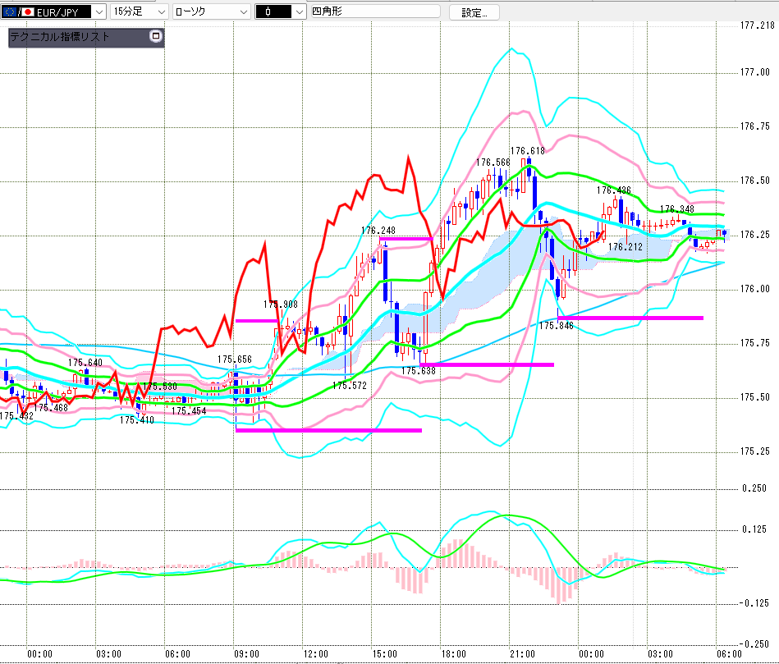This screenshot has width=779, height=664.
Task: Click the 0.250 label on MACD scale
Action: coord(754,488)
